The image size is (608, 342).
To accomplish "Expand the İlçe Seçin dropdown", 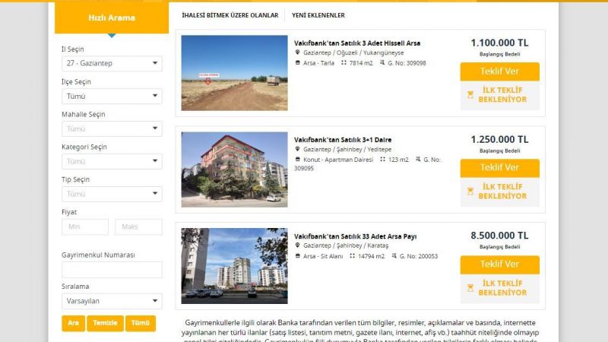I will tap(112, 97).
